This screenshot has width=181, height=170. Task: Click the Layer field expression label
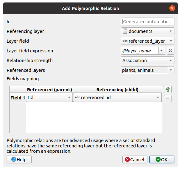(30, 51)
